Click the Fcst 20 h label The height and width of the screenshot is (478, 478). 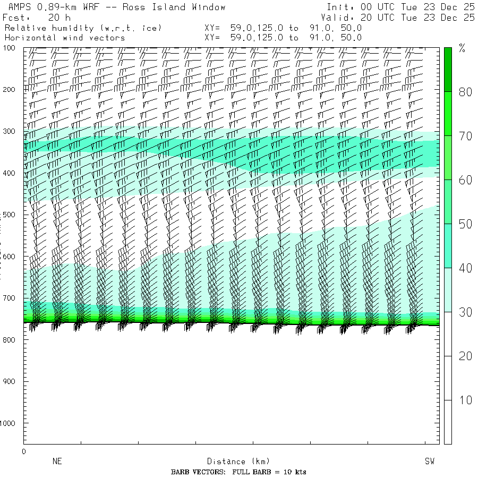point(36,18)
